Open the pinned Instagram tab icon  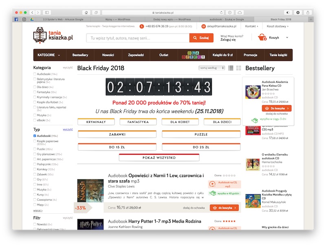(24, 19)
